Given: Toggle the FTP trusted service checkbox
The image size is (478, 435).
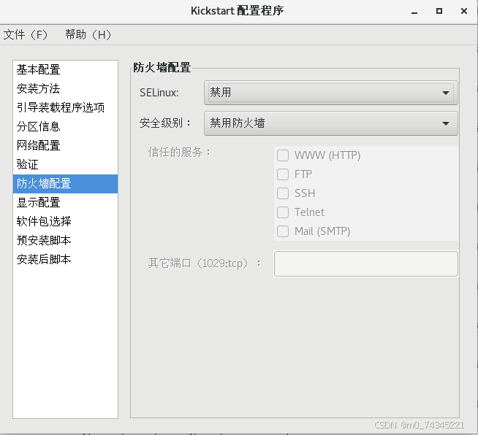Looking at the screenshot, I should pyautogui.click(x=283, y=174).
